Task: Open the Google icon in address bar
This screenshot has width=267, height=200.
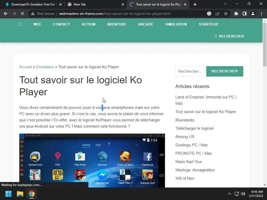Action: [x=209, y=14]
